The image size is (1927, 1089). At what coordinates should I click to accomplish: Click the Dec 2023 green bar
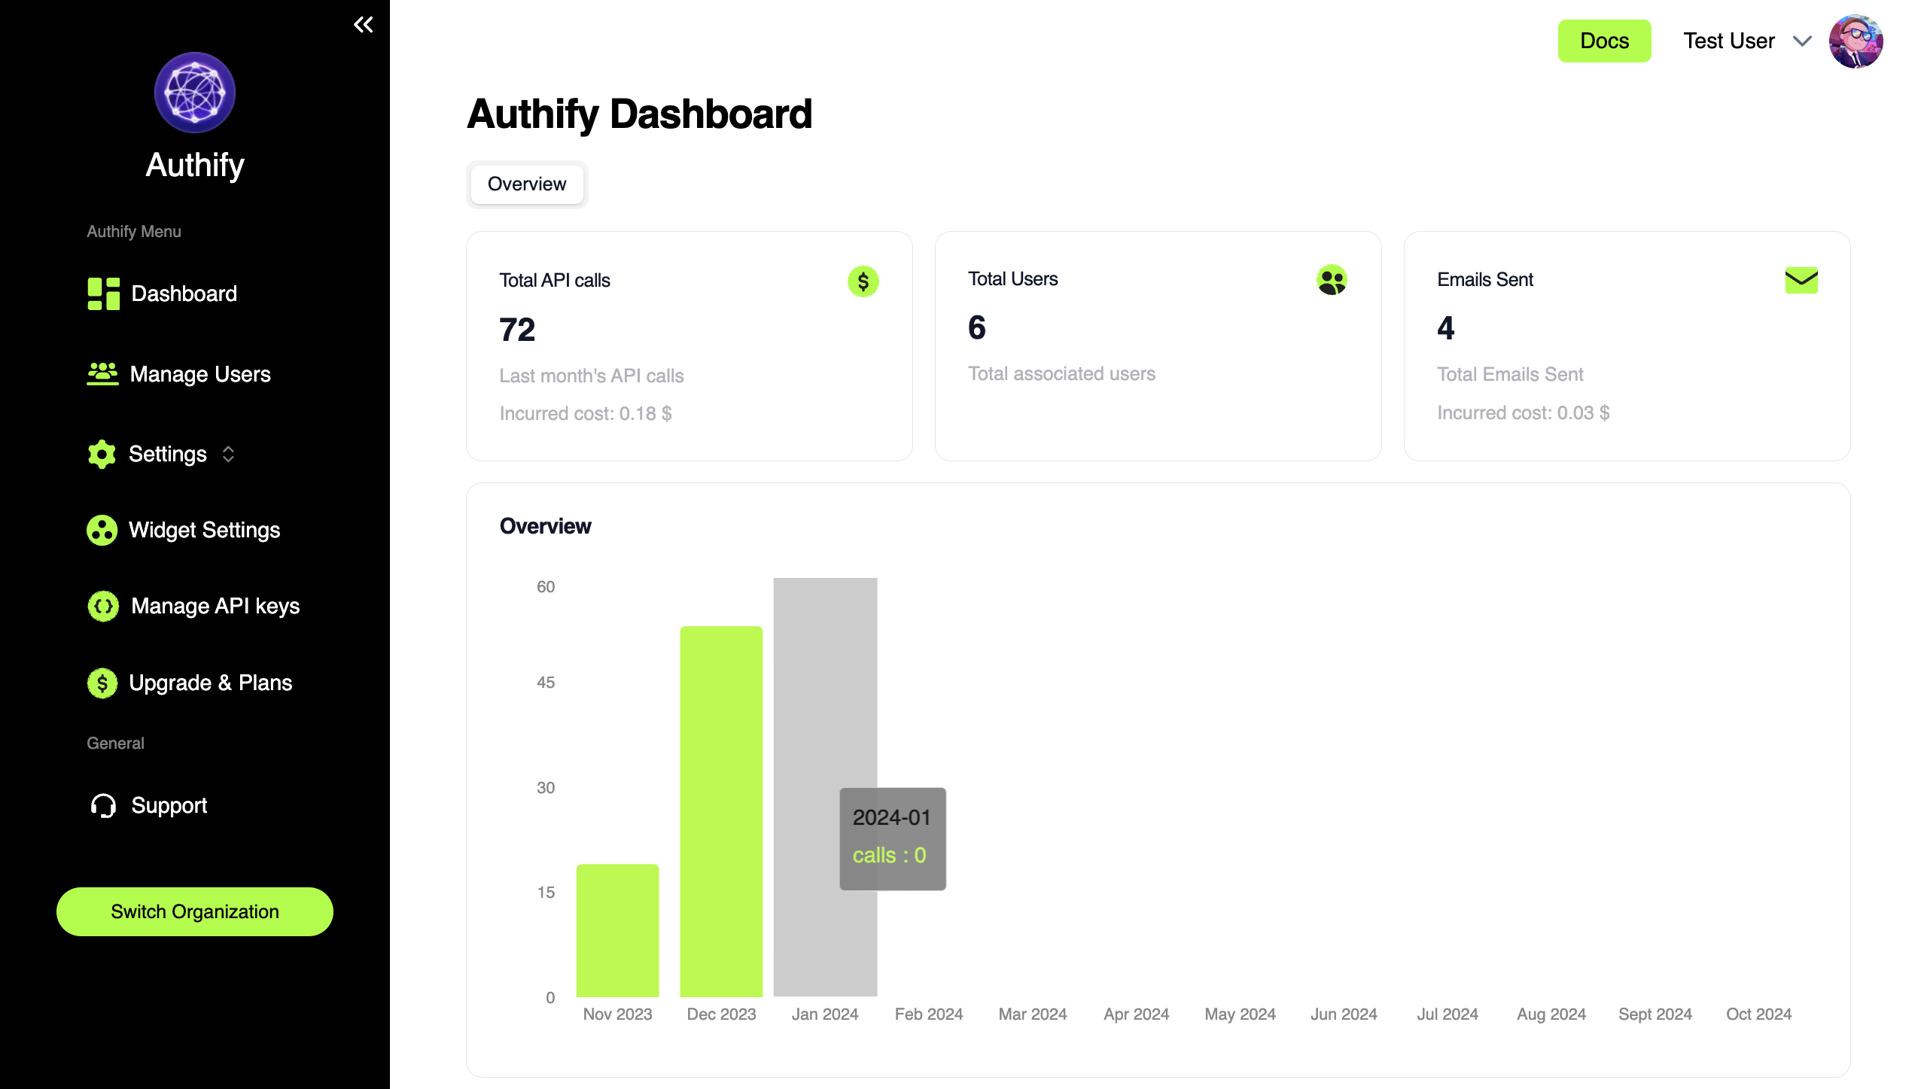[721, 811]
